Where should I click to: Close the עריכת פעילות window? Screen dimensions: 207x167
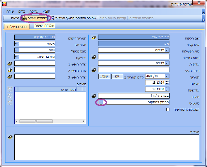tap(199, 3)
